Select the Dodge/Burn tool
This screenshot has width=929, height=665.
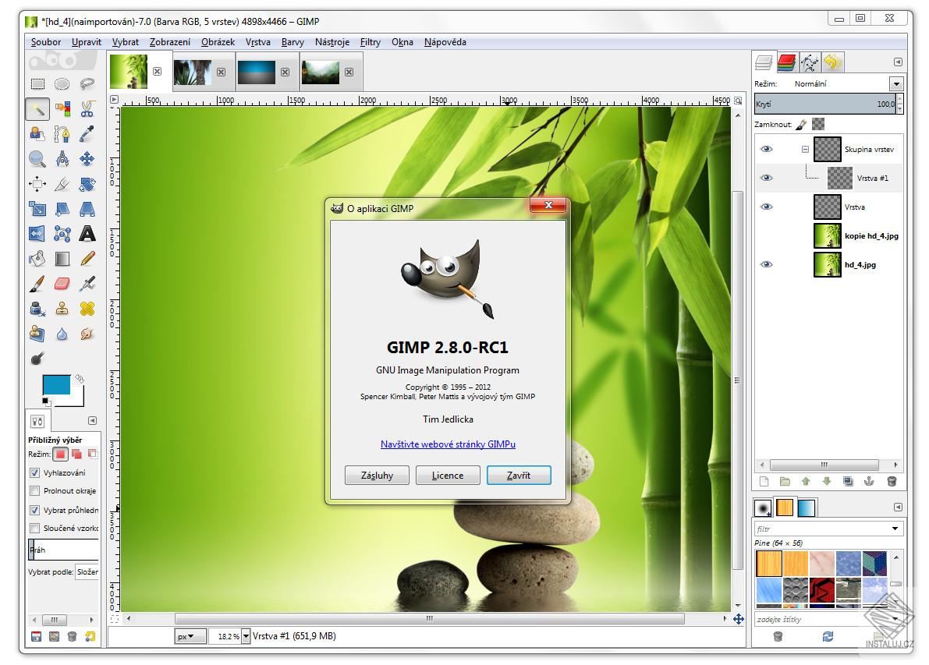pyautogui.click(x=37, y=359)
